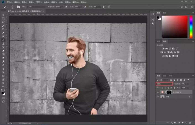This screenshot has height=125, width=195.
Task: Pick the Crop tool
Action: 3,29
